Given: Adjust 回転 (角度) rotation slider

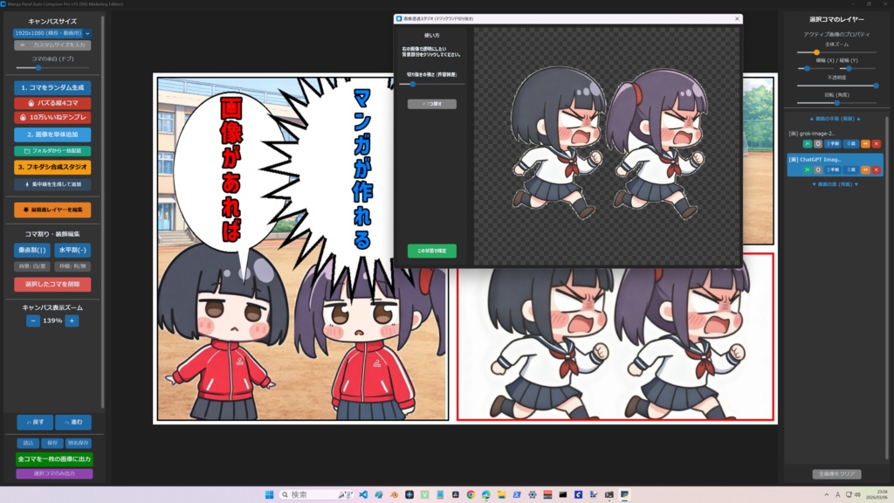Looking at the screenshot, I should pos(836,103).
